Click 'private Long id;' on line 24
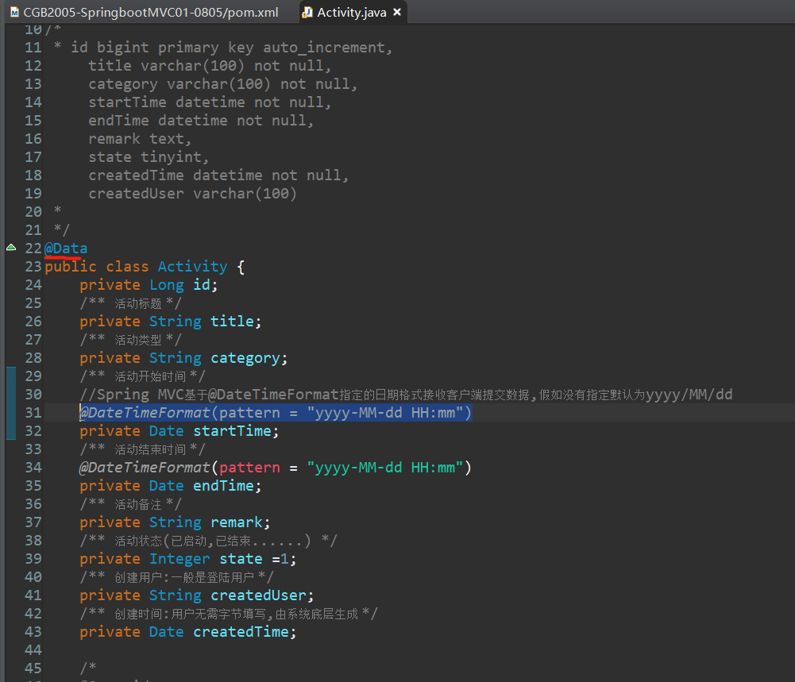795x682 pixels. (x=149, y=285)
